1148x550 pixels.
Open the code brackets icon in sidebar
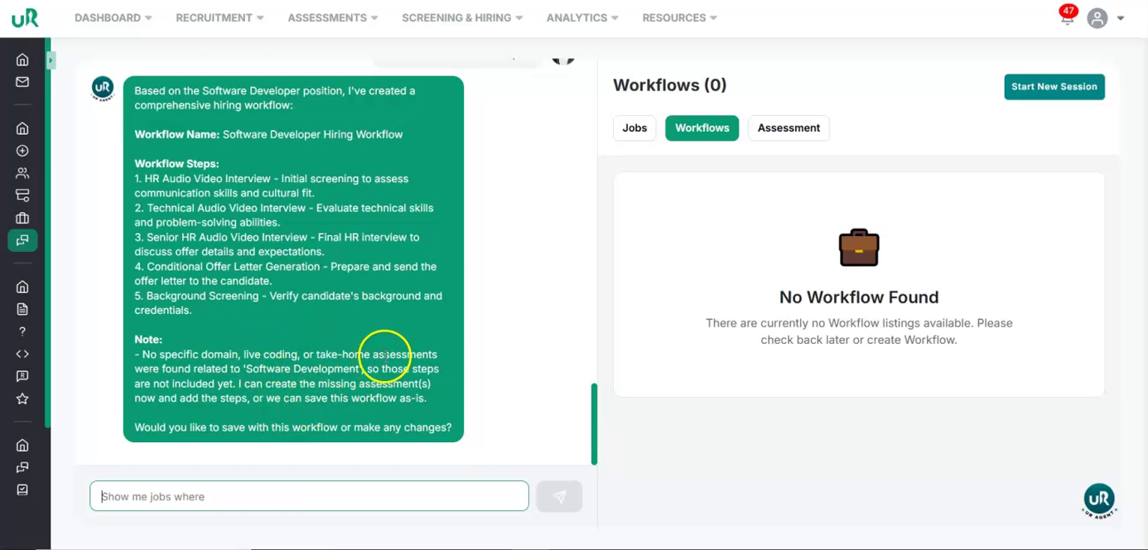pyautogui.click(x=22, y=354)
